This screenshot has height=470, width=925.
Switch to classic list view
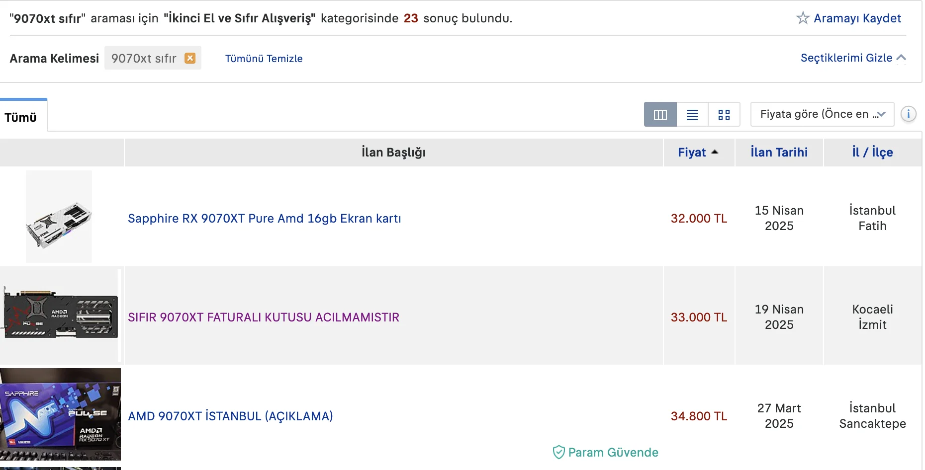[692, 115]
